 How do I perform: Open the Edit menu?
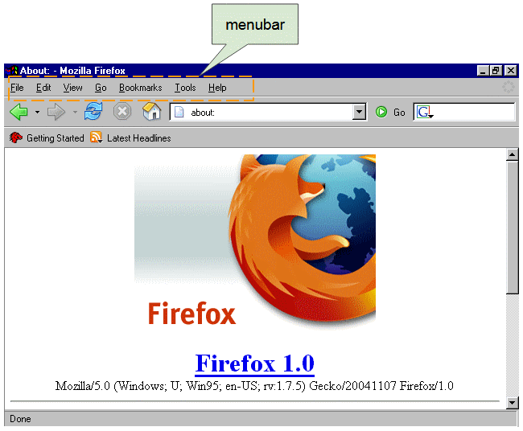click(x=43, y=88)
